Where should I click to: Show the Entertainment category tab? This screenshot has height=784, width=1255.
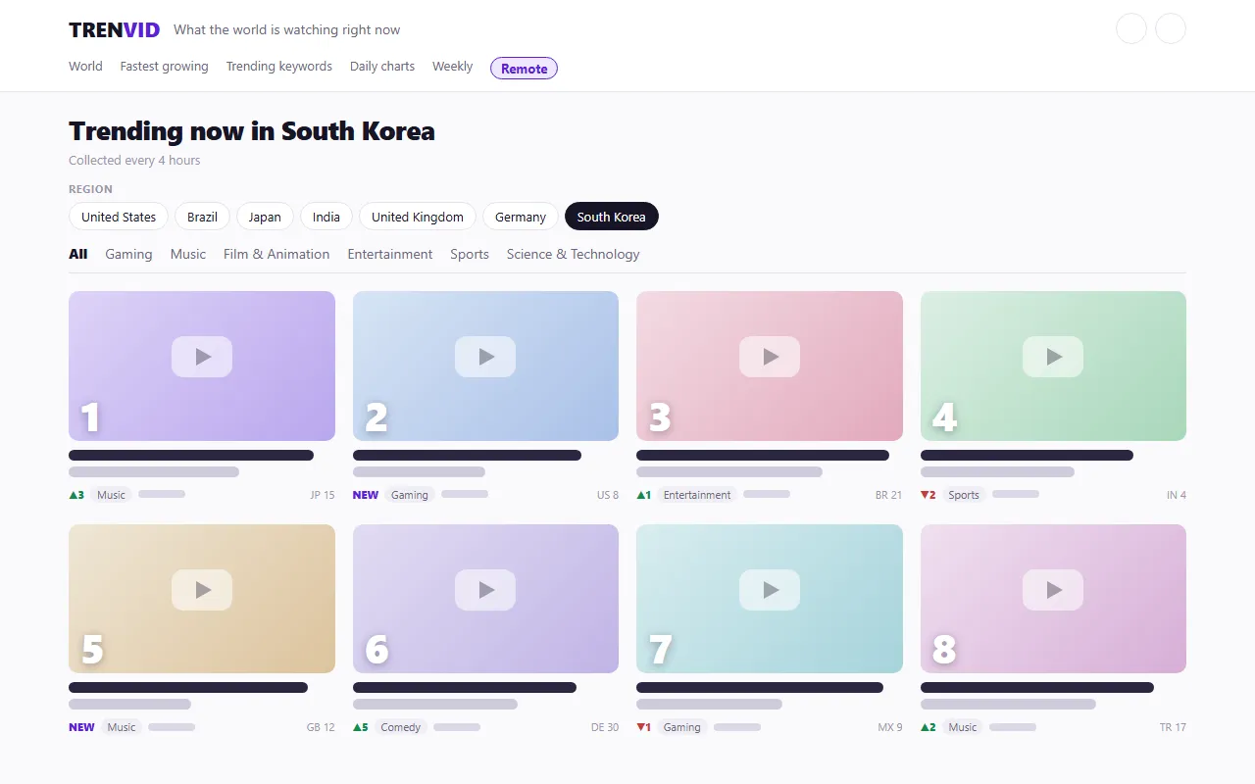[x=390, y=254]
